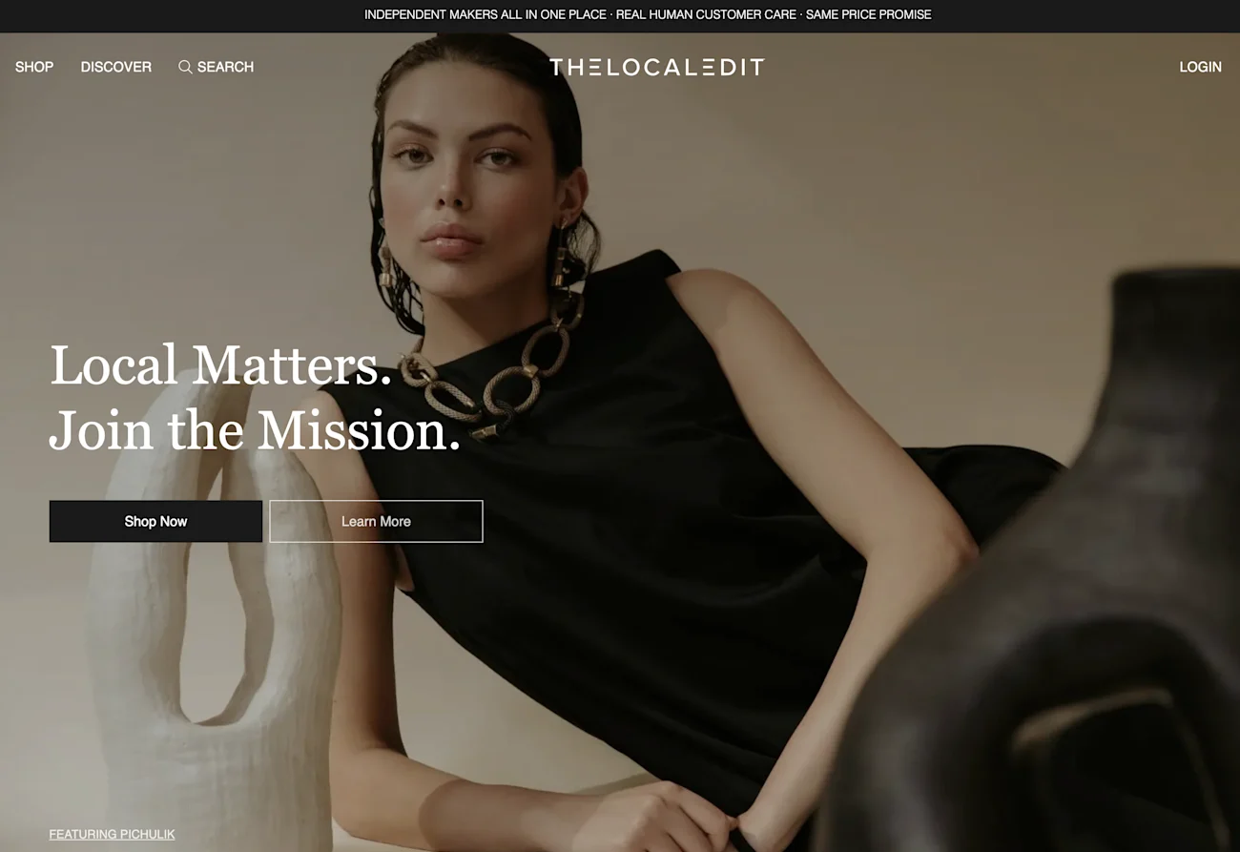Click the SEARCH label in navigation

(x=225, y=67)
